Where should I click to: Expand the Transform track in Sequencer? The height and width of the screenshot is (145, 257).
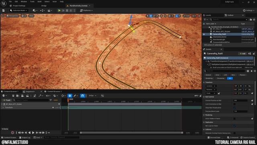click(x=3, y=108)
